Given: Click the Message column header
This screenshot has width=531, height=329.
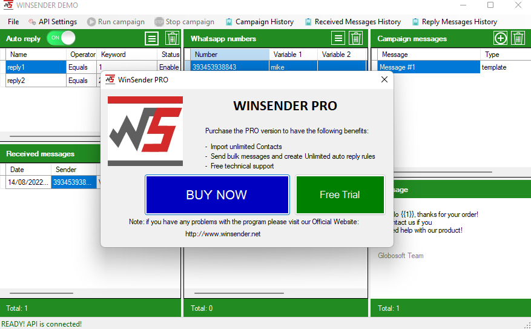Looking at the screenshot, I should click(x=429, y=54).
